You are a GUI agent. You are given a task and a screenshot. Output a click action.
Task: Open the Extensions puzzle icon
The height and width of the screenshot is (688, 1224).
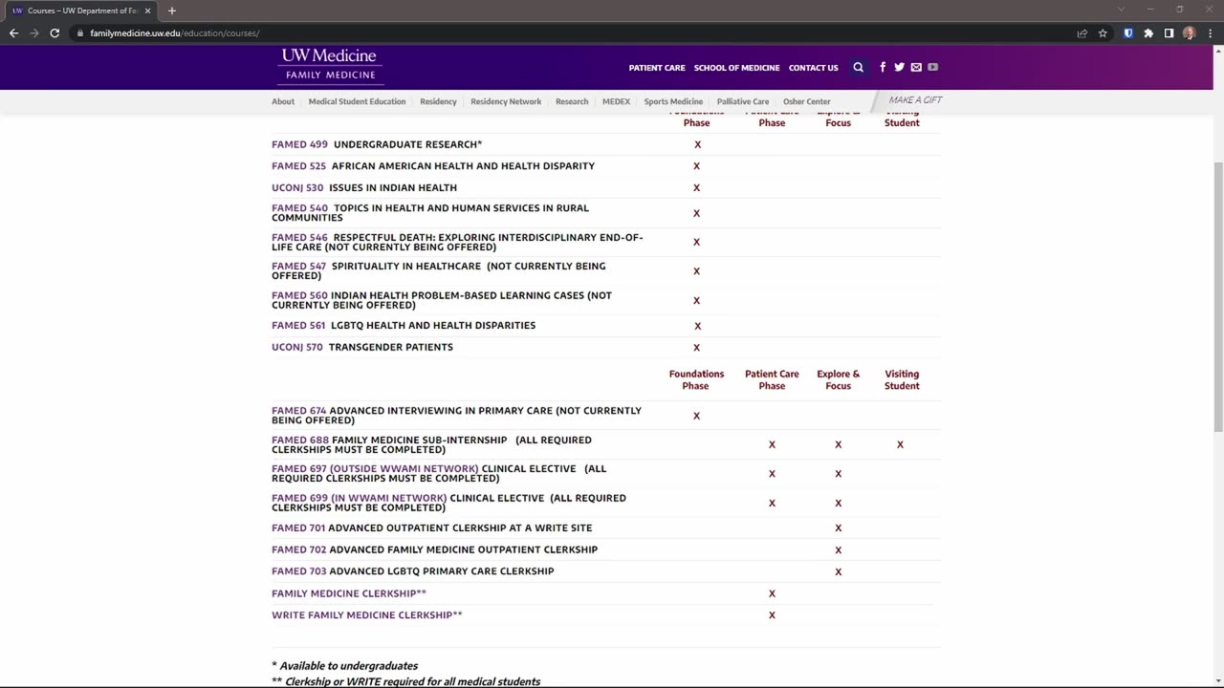[x=1148, y=32]
